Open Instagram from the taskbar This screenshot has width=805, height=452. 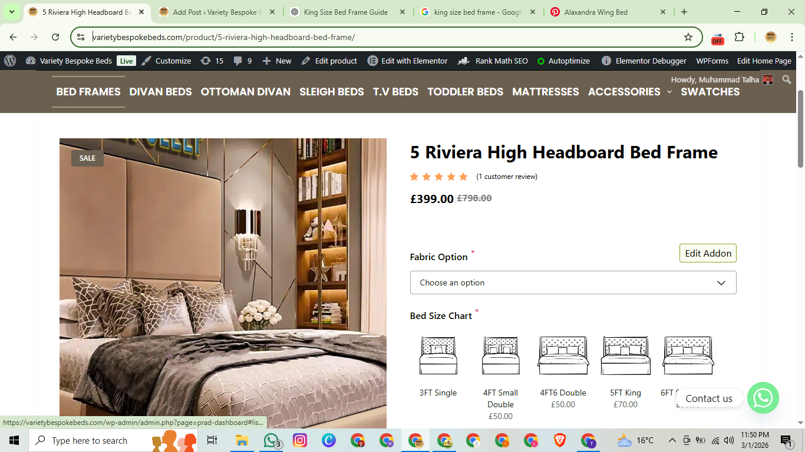click(x=300, y=440)
